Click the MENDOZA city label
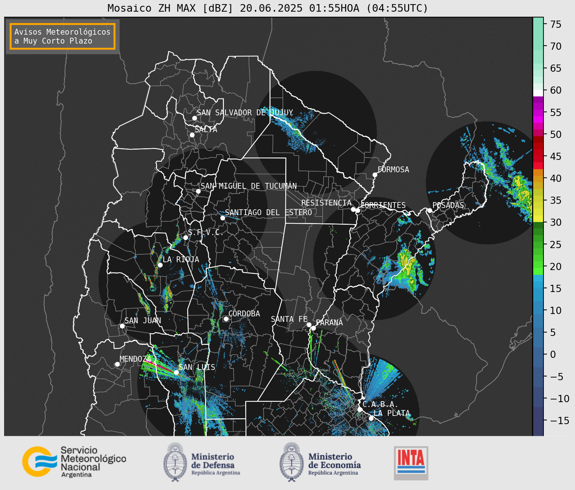 click(x=135, y=359)
